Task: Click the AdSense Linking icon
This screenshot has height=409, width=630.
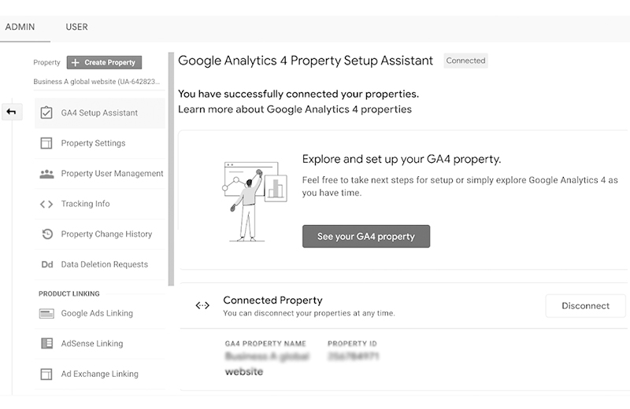Action: pos(47,344)
